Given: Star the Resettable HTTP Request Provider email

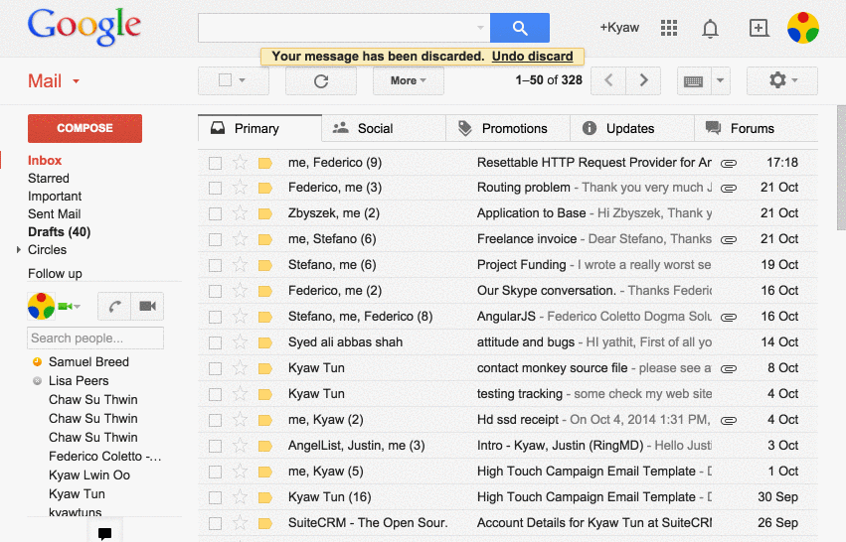Looking at the screenshot, I should (240, 162).
